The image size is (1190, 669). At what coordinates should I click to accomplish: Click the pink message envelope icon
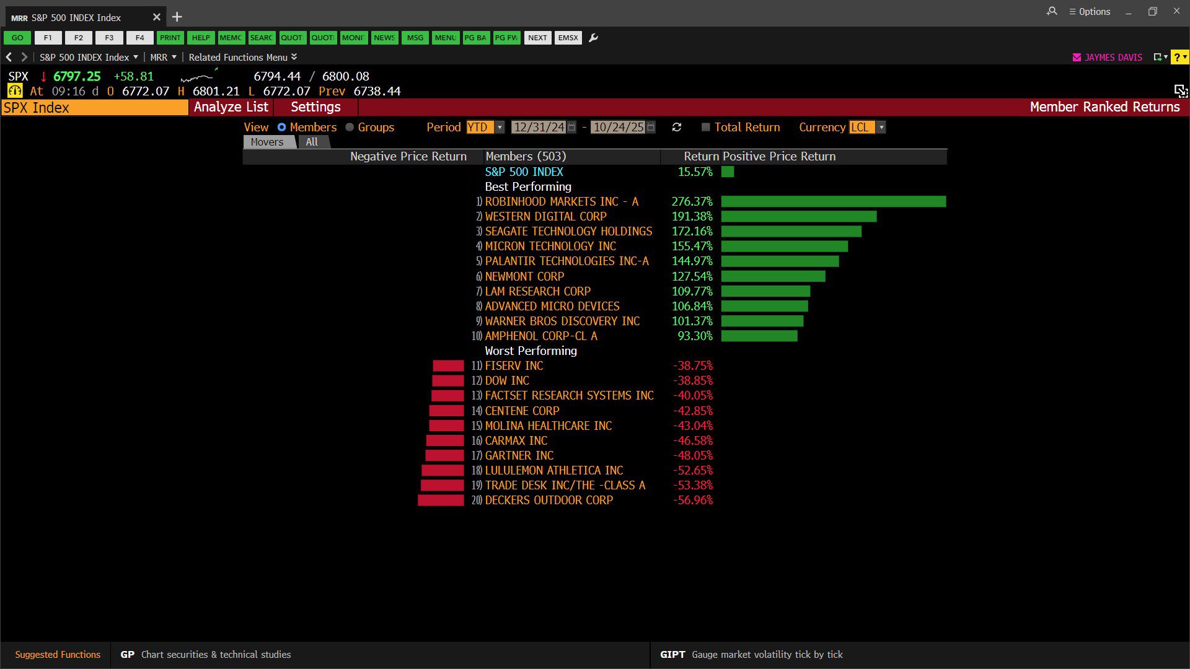(1077, 57)
